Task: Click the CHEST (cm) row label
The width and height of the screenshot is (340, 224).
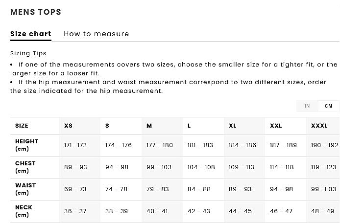Action: tap(25, 167)
